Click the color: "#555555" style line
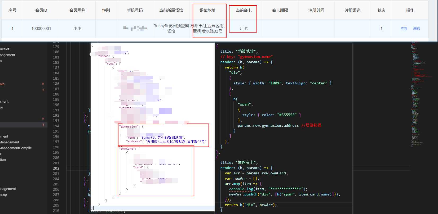This screenshot has width=438, height=214. [272, 115]
